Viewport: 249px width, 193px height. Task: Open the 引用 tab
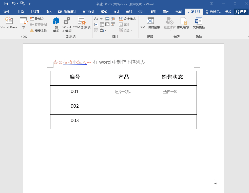(x=141, y=12)
